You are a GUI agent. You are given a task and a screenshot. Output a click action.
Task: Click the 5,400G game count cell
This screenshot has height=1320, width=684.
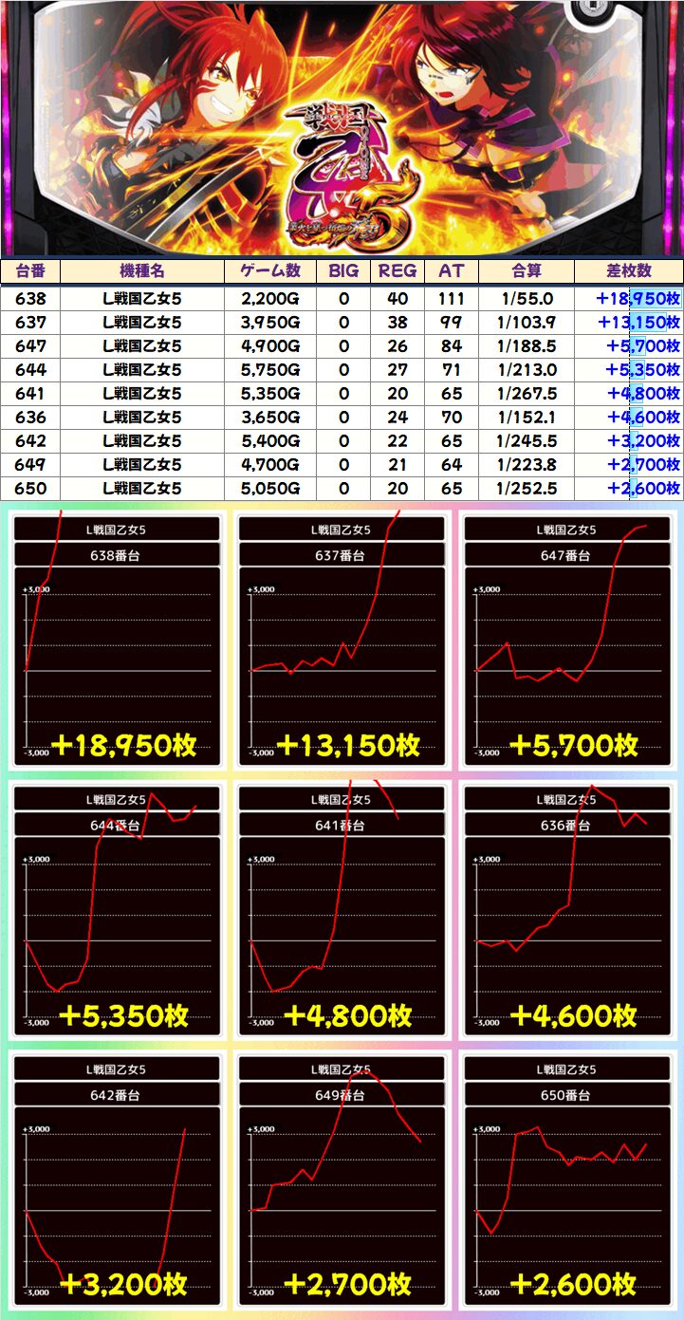click(271, 440)
